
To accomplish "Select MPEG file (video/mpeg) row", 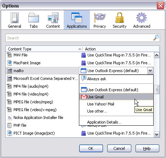I will pos(42,102).
